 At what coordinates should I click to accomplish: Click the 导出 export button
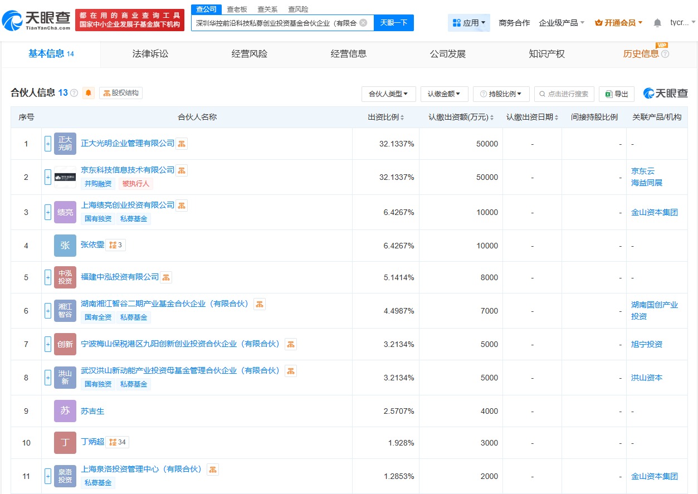pos(617,94)
